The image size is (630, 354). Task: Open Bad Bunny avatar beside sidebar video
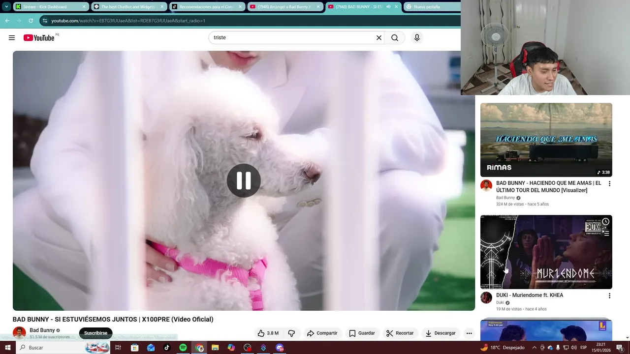(x=486, y=185)
